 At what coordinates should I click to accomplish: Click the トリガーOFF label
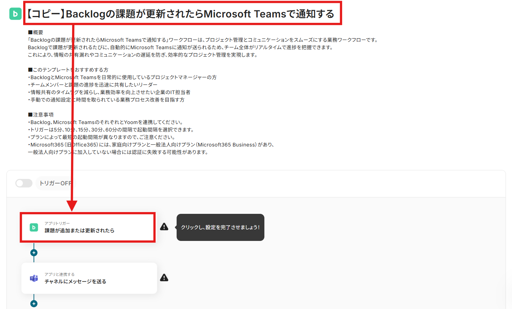(55, 183)
